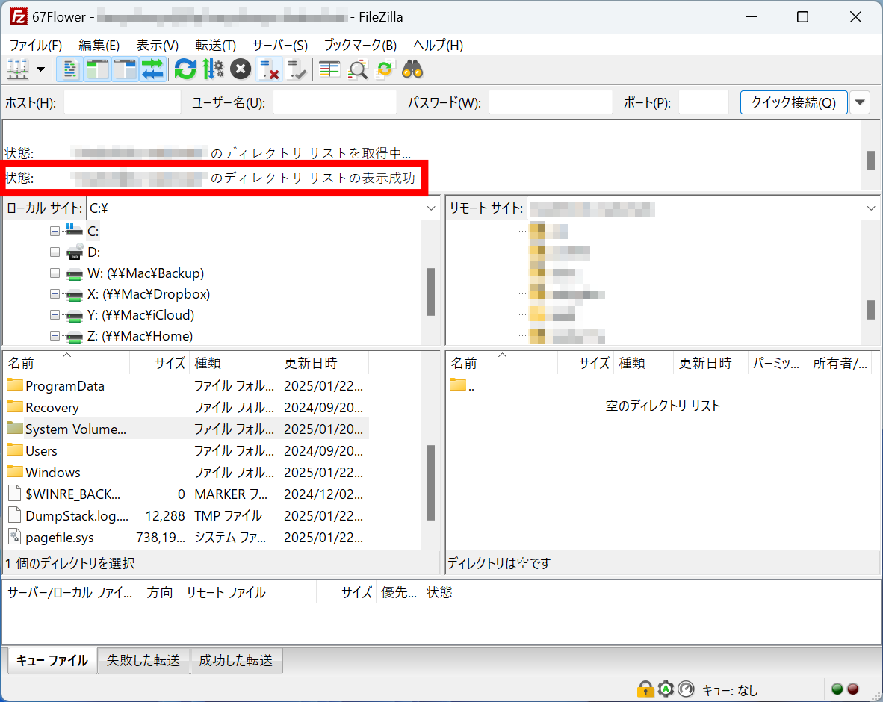
Task: Select the ProgramData folder in local list
Action: [x=187, y=385]
